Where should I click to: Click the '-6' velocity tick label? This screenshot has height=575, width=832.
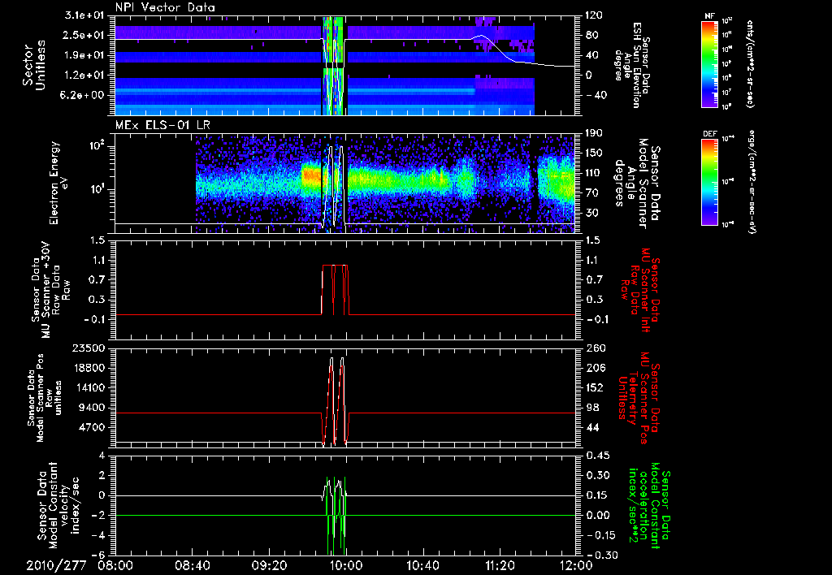click(x=99, y=555)
